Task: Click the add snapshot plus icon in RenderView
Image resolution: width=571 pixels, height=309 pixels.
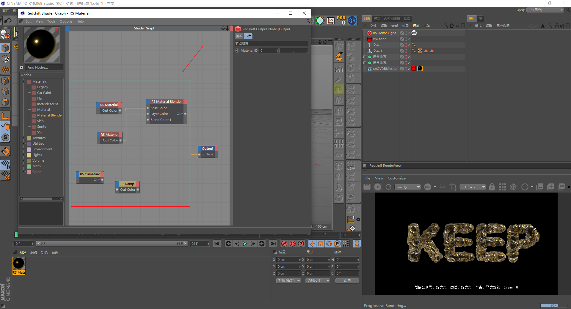Action: click(x=550, y=187)
